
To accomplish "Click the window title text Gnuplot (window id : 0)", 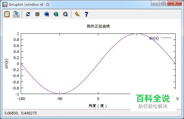I will coord(29,5).
